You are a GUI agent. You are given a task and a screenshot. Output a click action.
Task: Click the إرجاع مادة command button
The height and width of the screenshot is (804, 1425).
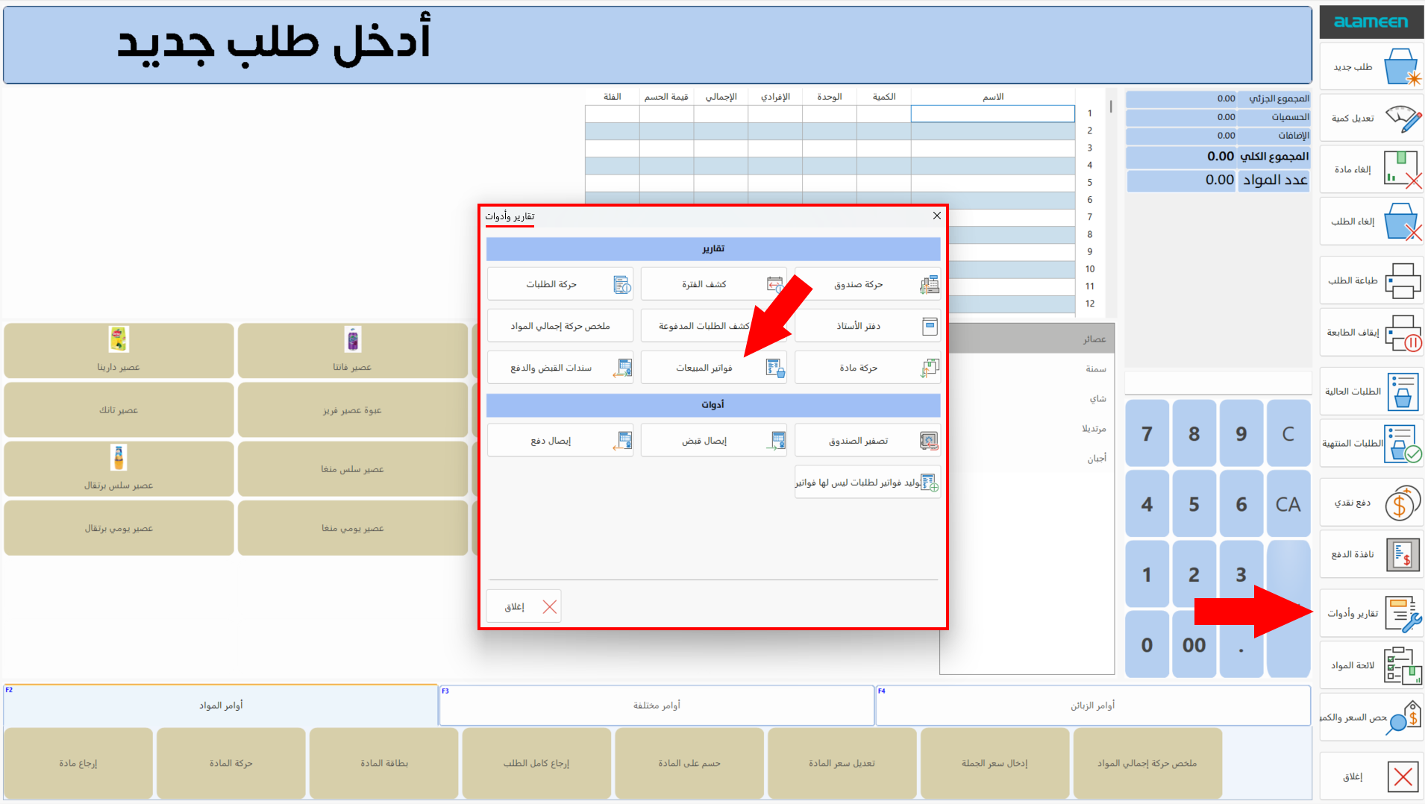(78, 763)
